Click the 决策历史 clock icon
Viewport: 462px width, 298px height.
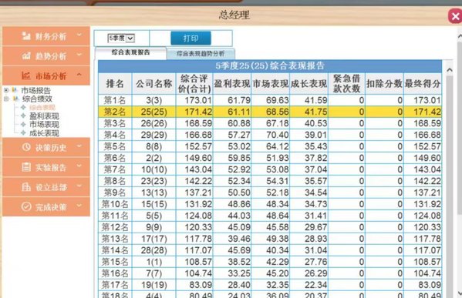(26, 147)
